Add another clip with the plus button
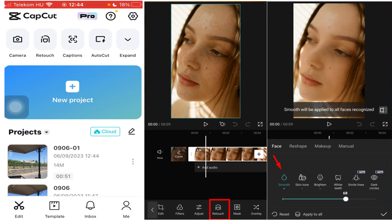Image resolution: width=392 pixels, height=220 pixels. (x=259, y=154)
